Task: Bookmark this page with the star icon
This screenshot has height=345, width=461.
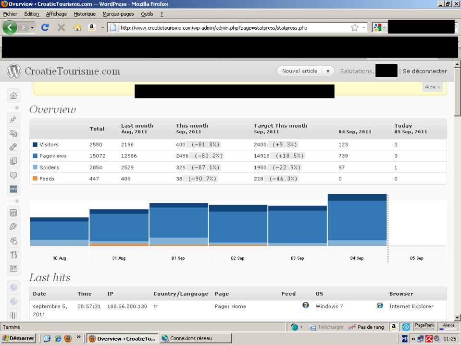Action: (x=355, y=27)
